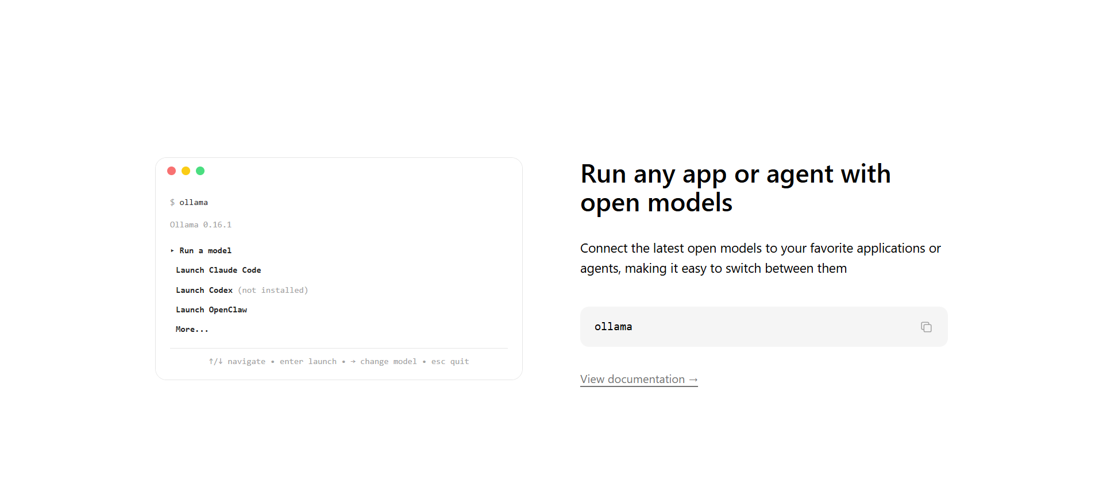1103x499 pixels.
Task: Click the enter launch hint in footer
Action: pyautogui.click(x=308, y=362)
